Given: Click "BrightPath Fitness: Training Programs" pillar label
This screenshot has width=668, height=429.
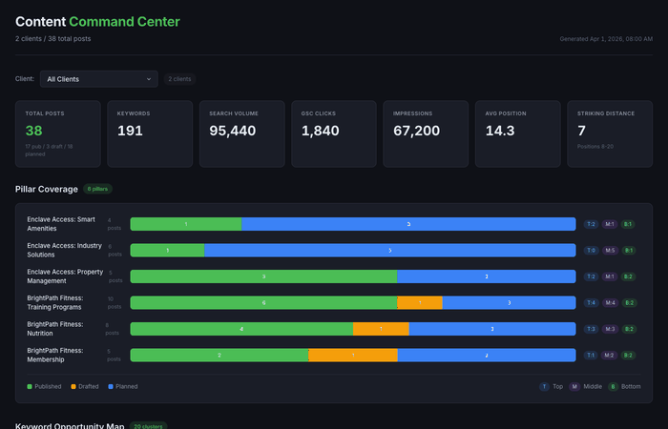Looking at the screenshot, I should point(55,302).
